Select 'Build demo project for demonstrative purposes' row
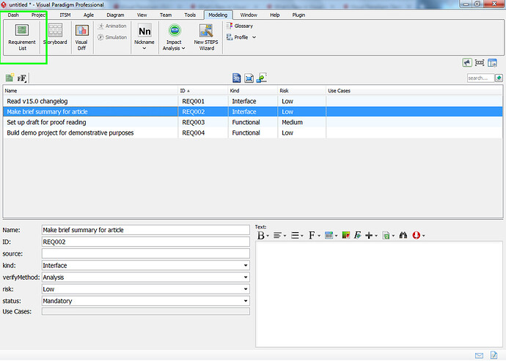This screenshot has width=506, height=361. click(253, 133)
